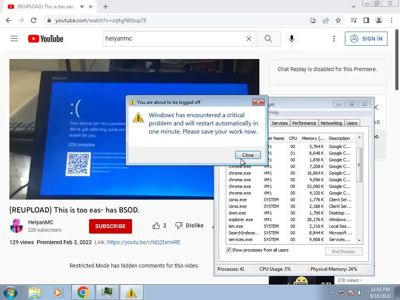Click the warning dialog taskbar icon
The image size is (400, 300).
132,292
